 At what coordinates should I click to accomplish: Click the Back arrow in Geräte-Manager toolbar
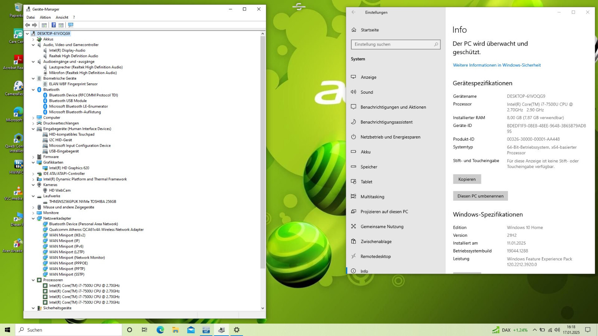tap(27, 25)
